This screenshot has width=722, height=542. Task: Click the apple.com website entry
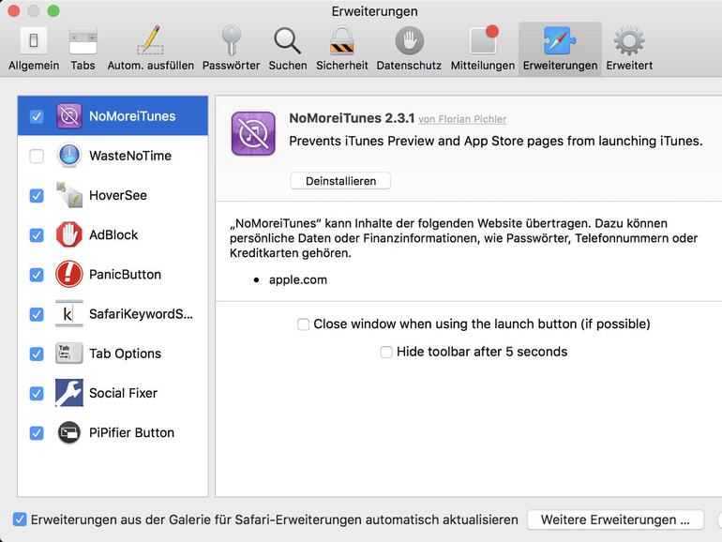pos(297,280)
